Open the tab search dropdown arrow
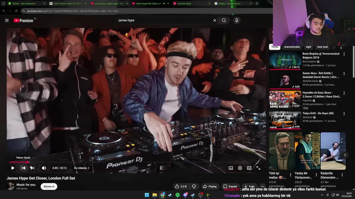 coord(3,4)
